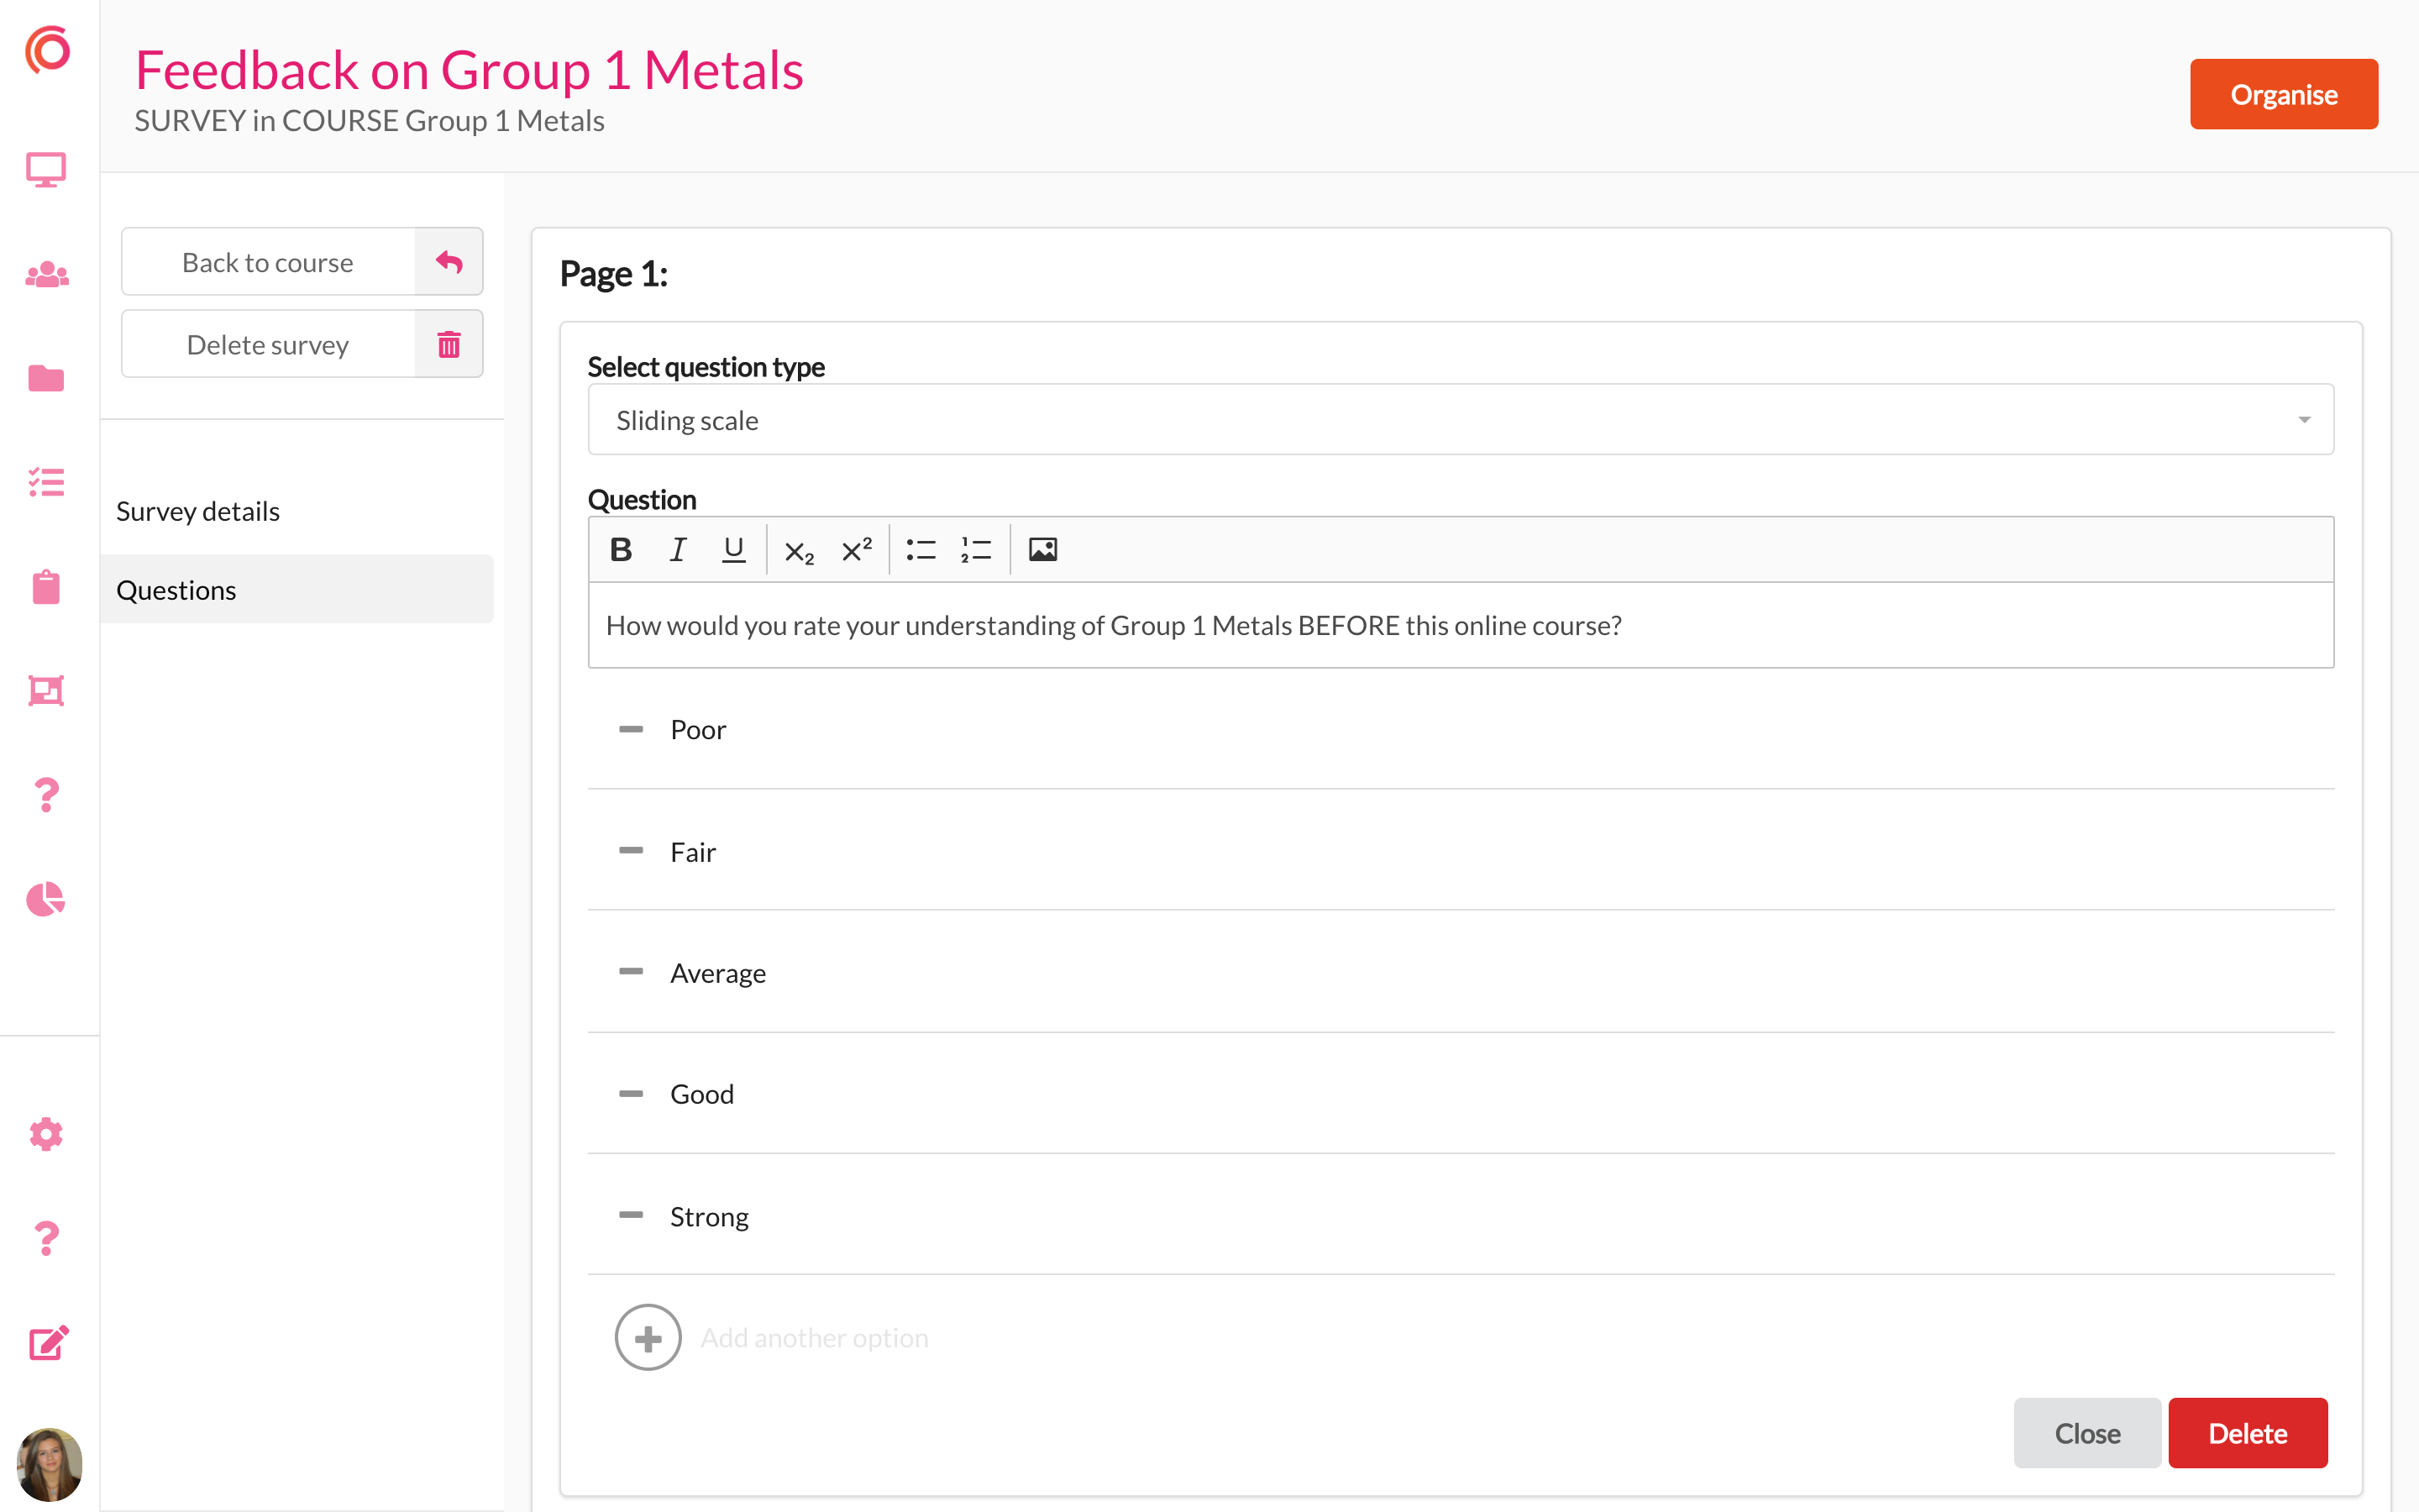Open the users group sidebar icon
The height and width of the screenshot is (1512, 2419).
(x=46, y=274)
